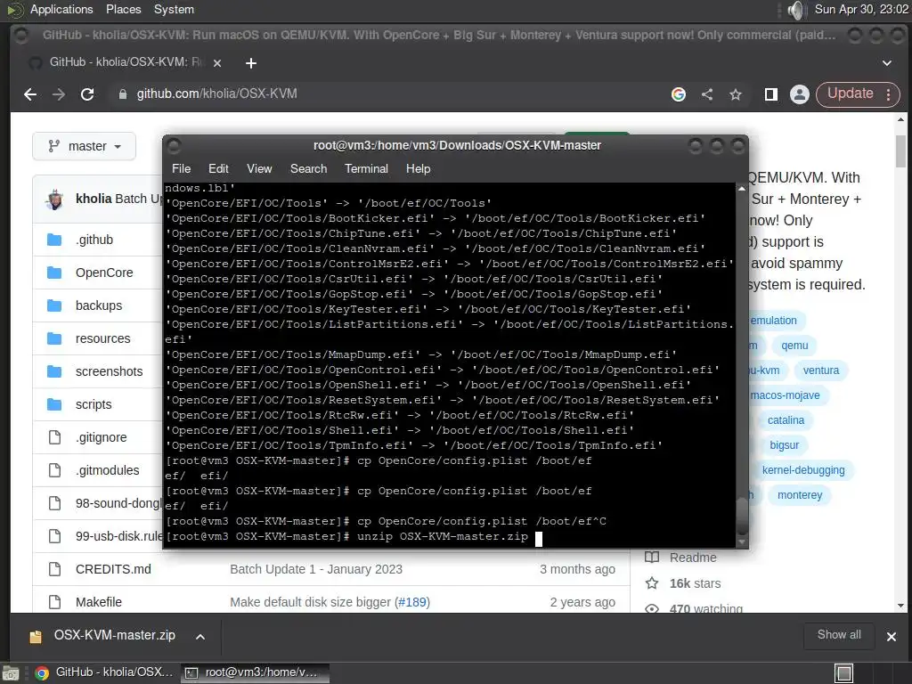This screenshot has height=684, width=912.
Task: Select the monterey topic tag
Action: point(800,495)
